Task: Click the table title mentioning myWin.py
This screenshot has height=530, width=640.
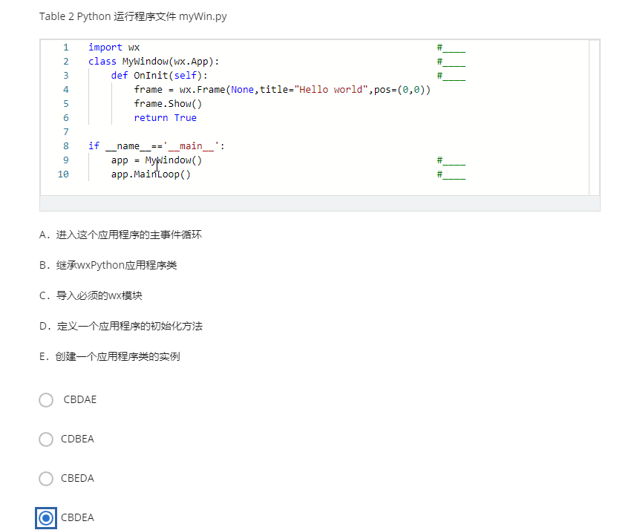Action: click(133, 17)
